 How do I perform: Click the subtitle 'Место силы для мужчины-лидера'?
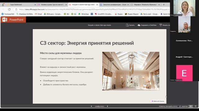click(x=61, y=53)
